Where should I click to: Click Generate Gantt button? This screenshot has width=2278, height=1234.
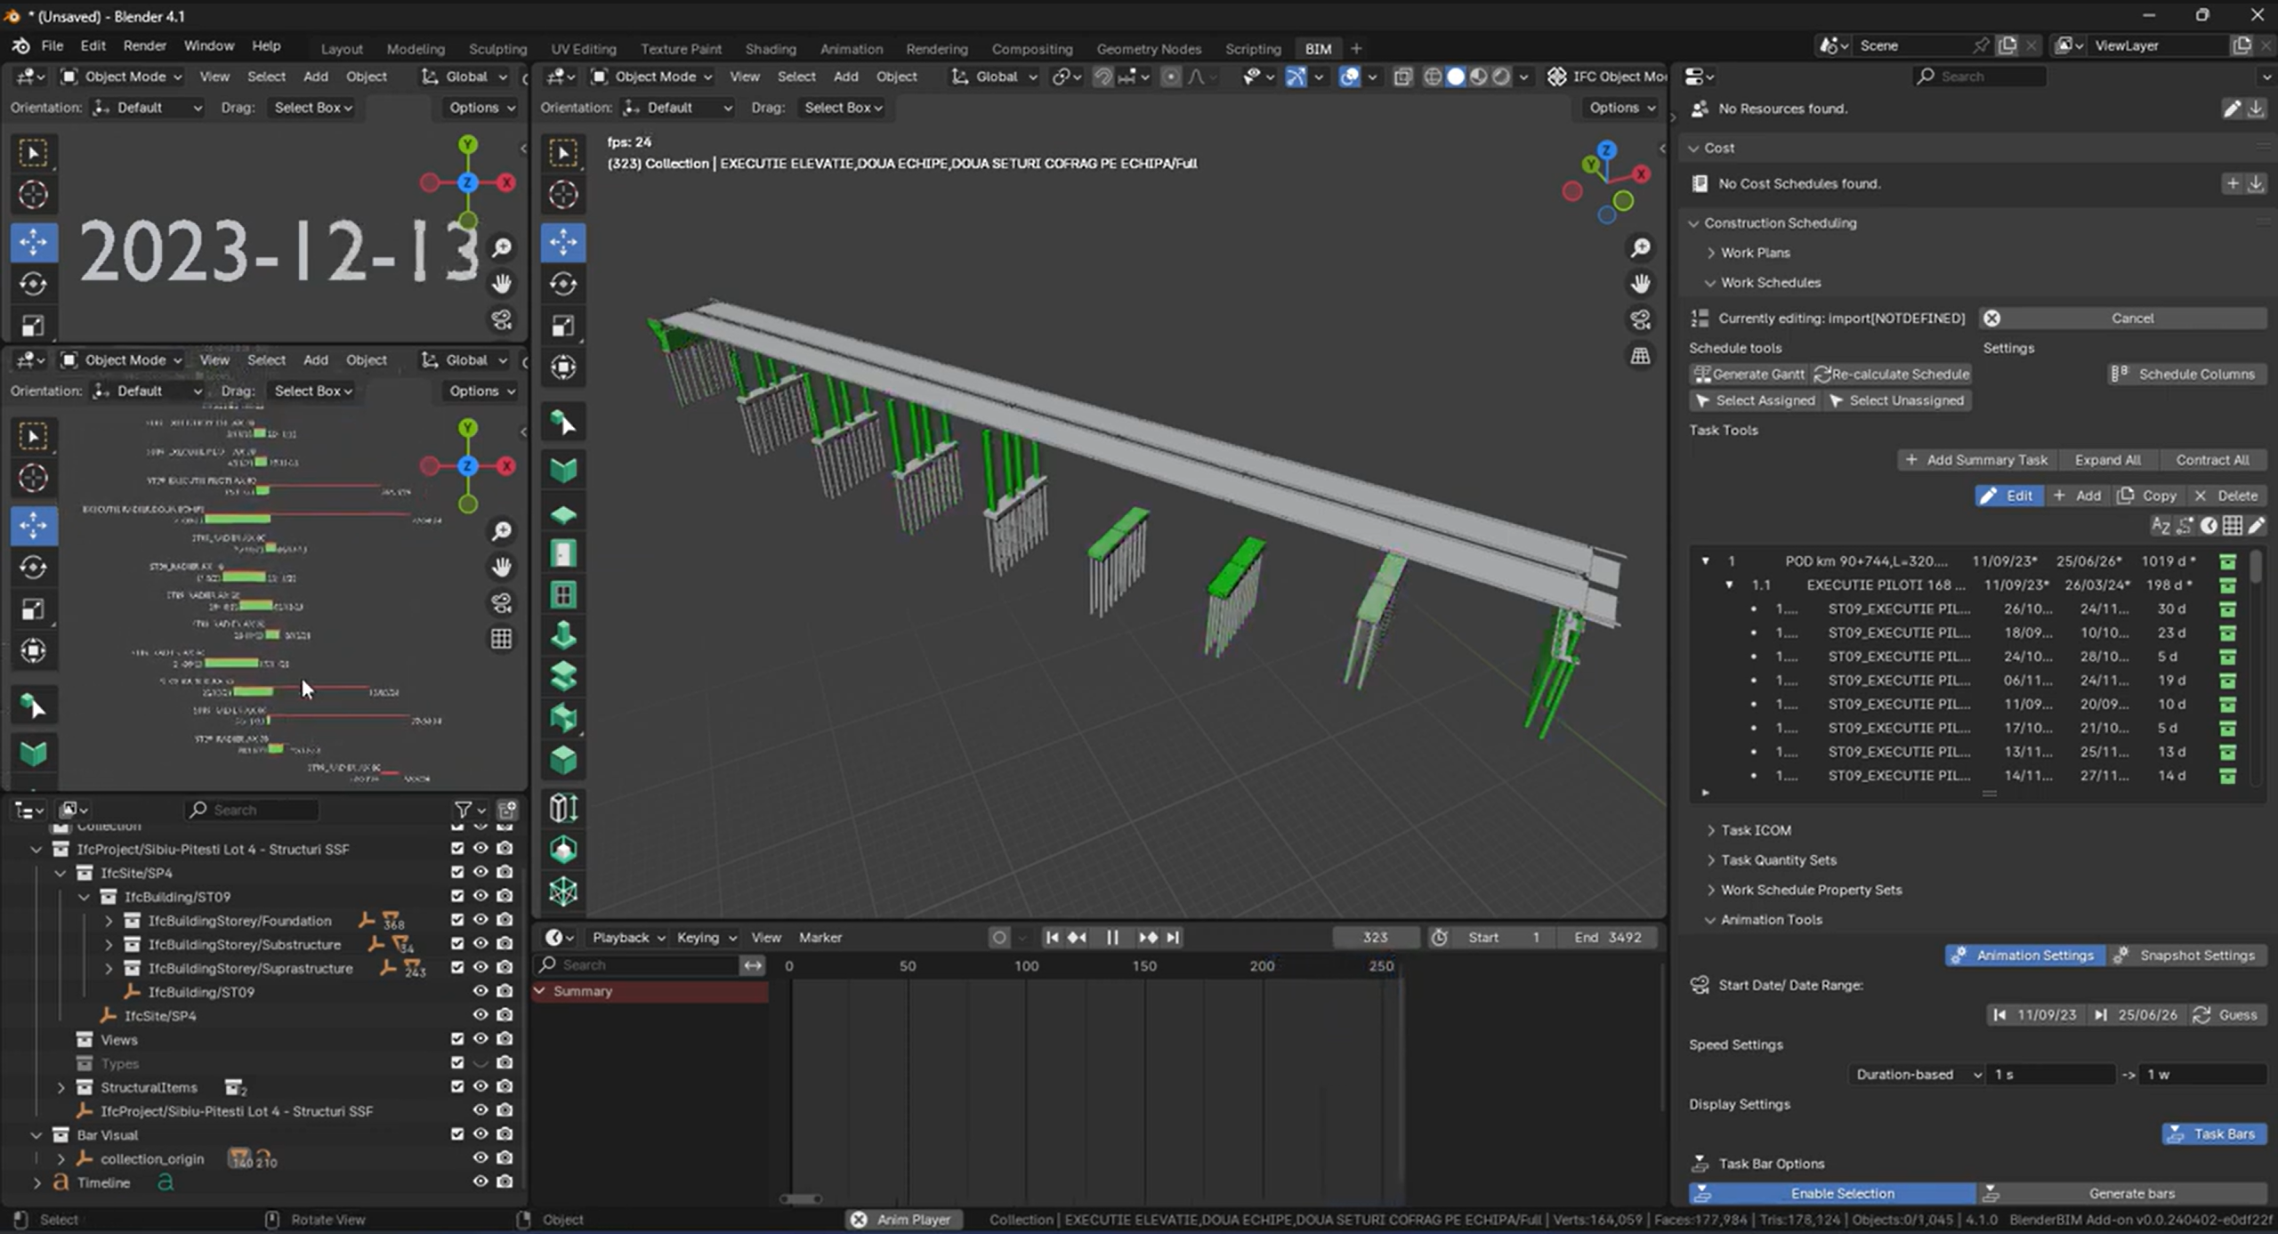pyautogui.click(x=1749, y=375)
